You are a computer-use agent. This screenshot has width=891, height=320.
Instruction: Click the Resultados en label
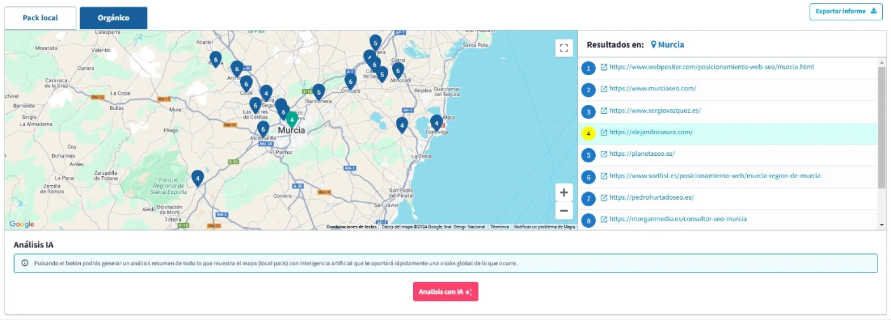coord(616,45)
